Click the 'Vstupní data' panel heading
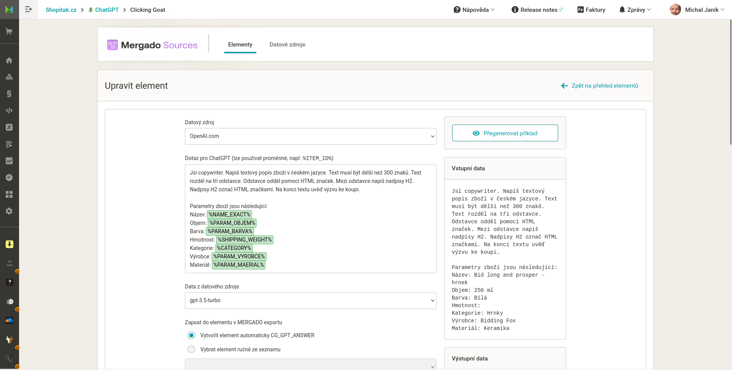The width and height of the screenshot is (732, 370). (468, 168)
